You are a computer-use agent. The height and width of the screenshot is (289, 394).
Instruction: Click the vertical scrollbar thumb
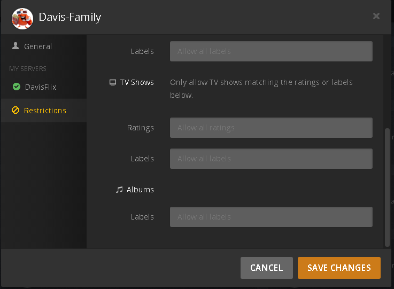(388, 187)
